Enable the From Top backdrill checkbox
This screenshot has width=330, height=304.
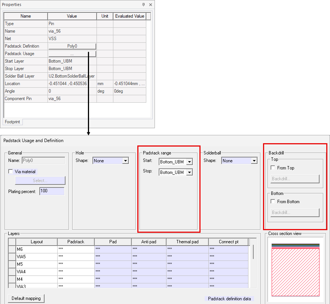[273, 168]
